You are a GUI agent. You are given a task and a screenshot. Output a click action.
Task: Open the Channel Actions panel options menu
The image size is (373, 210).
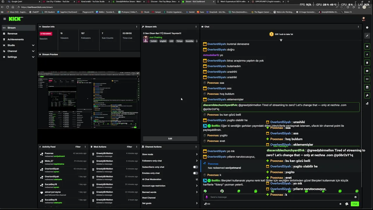[x=196, y=147]
